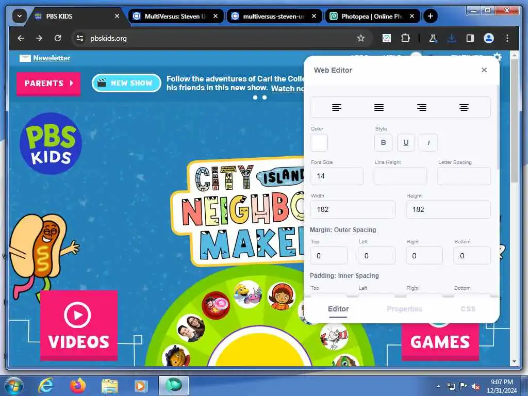This screenshot has width=528, height=396.
Task: Toggle Underline style button
Action: (406, 142)
